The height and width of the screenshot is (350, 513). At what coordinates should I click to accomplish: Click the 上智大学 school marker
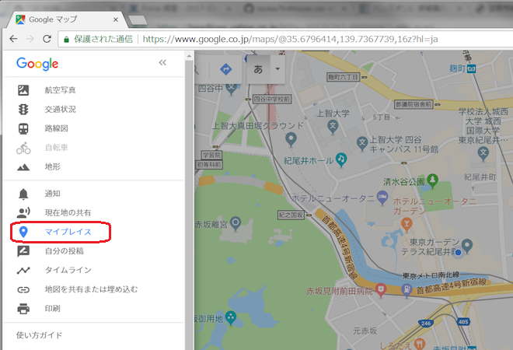coord(333,126)
